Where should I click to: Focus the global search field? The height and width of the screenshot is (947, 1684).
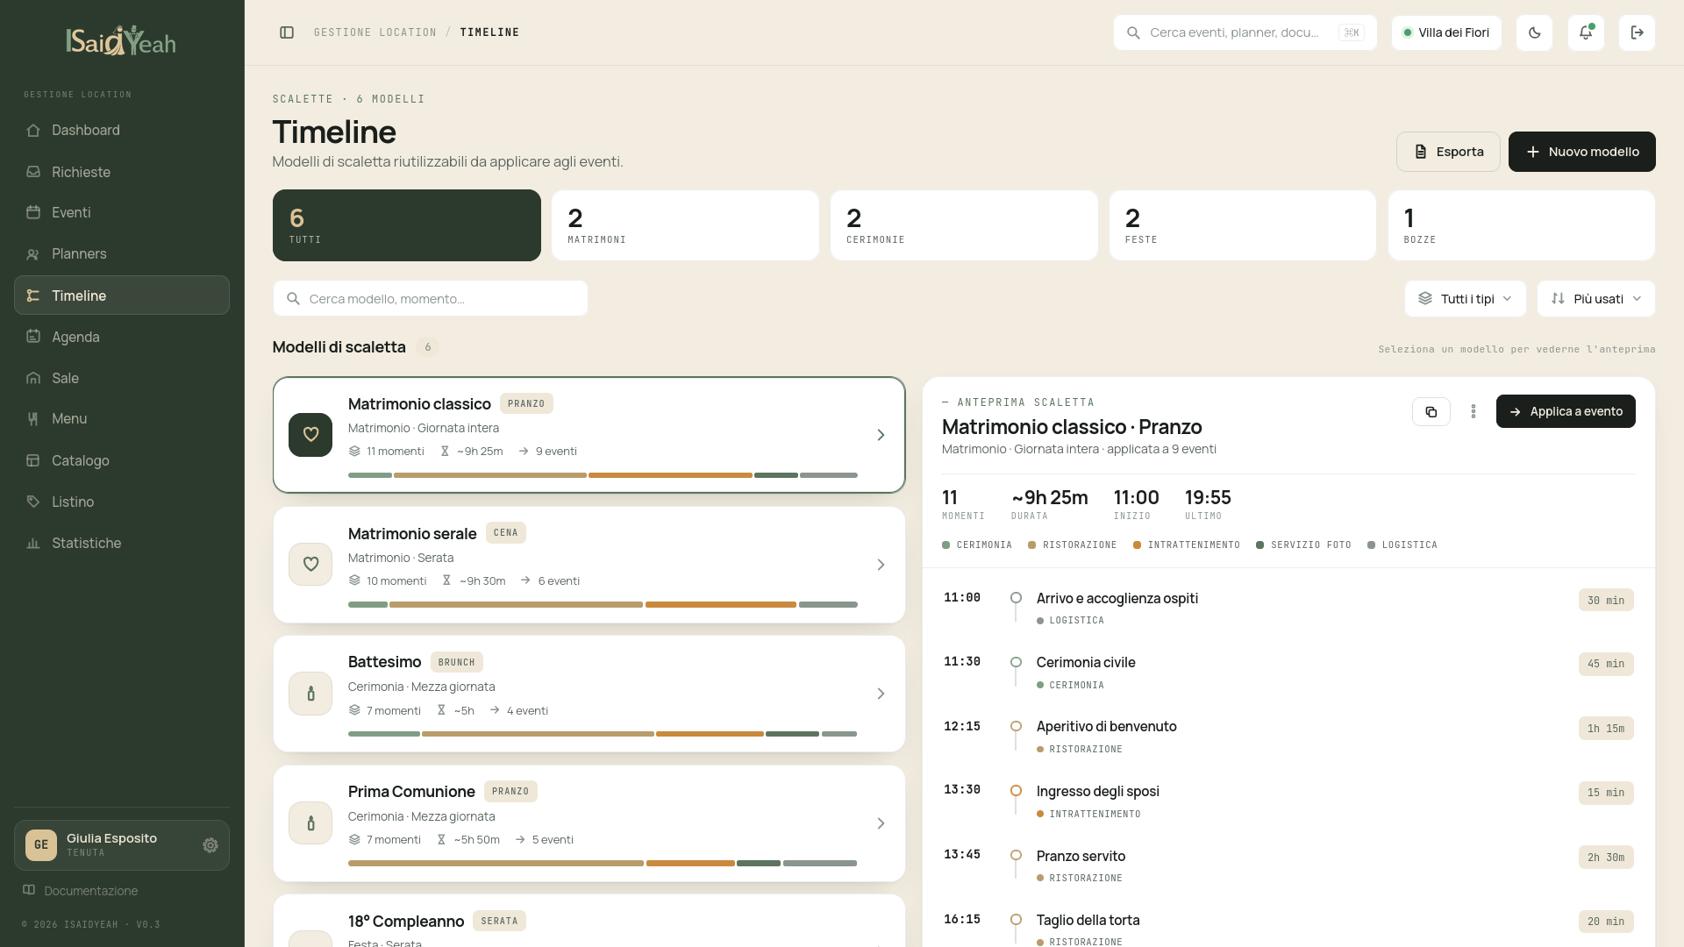click(x=1245, y=32)
